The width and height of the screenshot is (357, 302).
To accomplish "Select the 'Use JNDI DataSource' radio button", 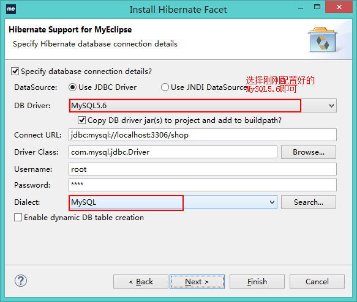I will tap(165, 87).
